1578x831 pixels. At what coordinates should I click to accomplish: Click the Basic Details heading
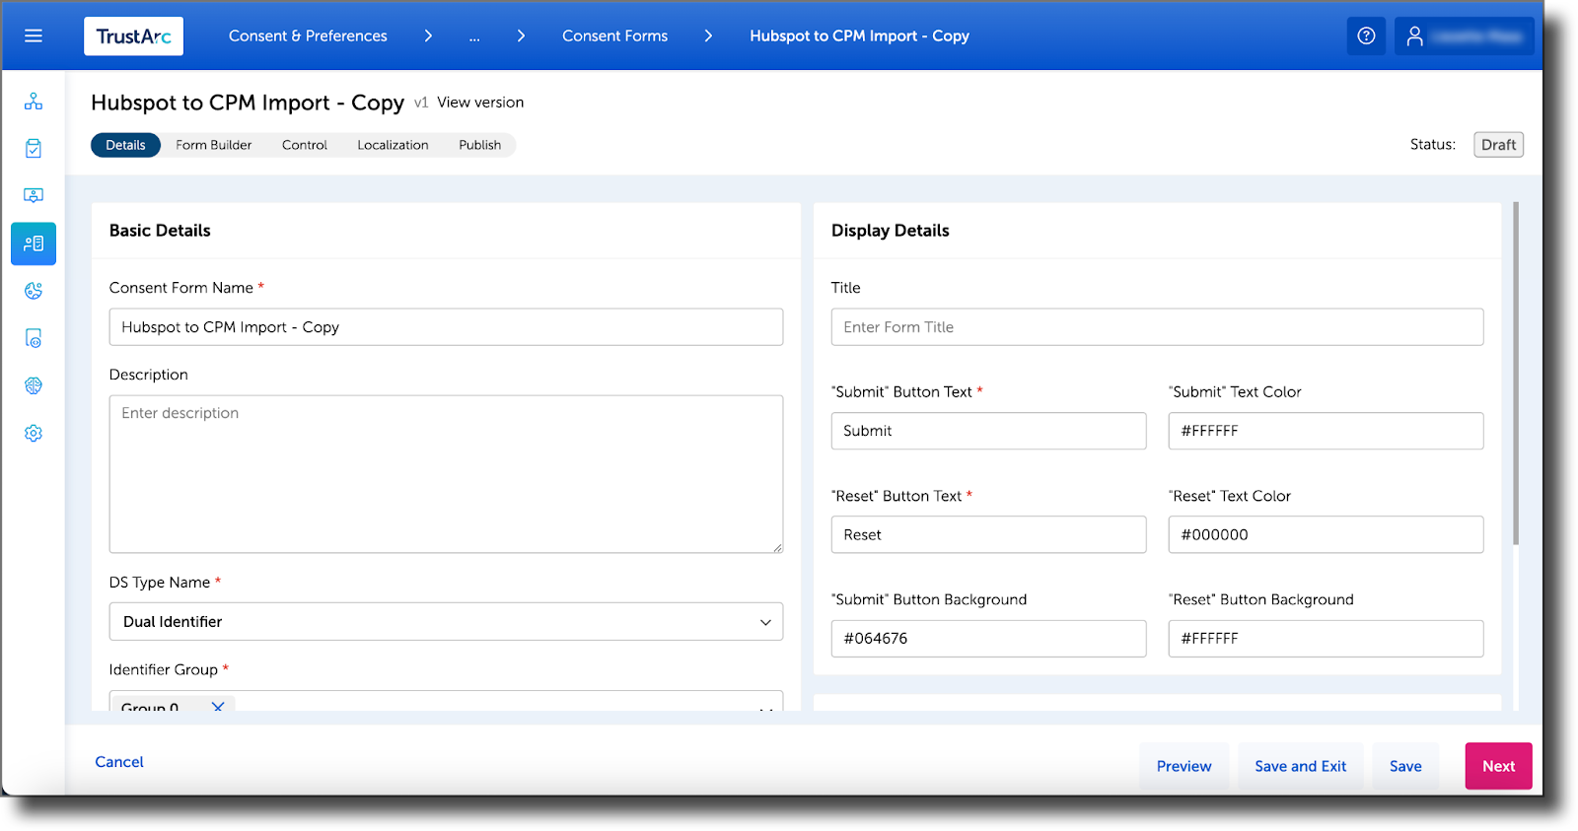click(x=160, y=231)
